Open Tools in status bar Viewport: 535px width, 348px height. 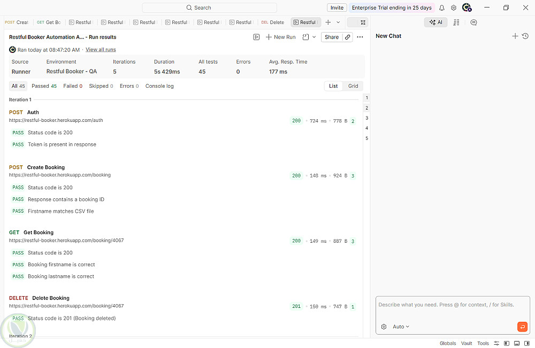(x=483, y=343)
